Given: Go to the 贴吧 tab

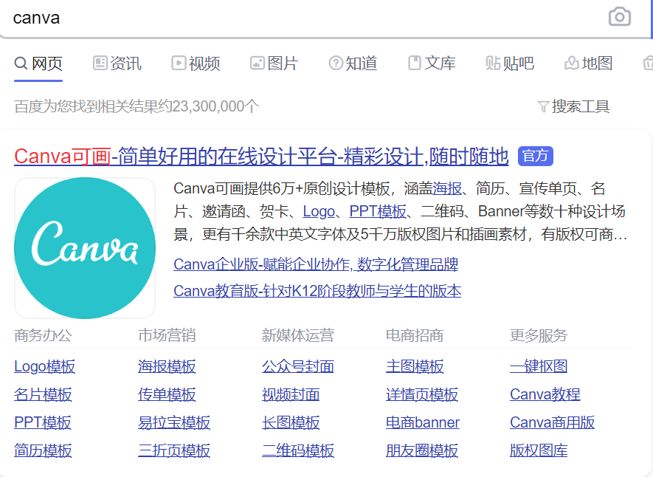Looking at the screenshot, I should pyautogui.click(x=510, y=64).
